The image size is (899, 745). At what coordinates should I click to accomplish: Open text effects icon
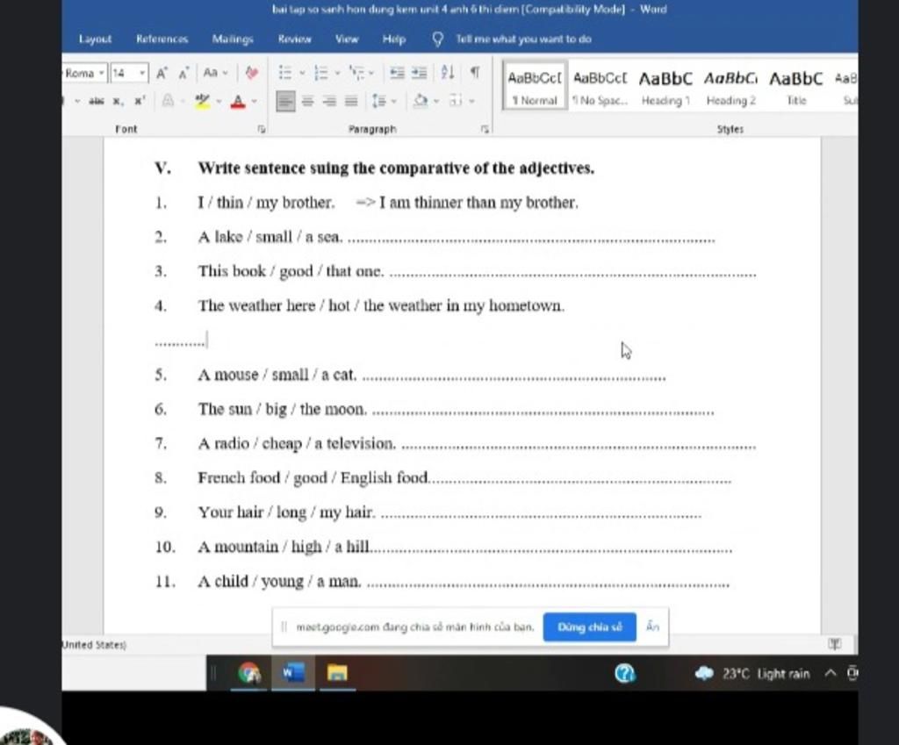(168, 102)
